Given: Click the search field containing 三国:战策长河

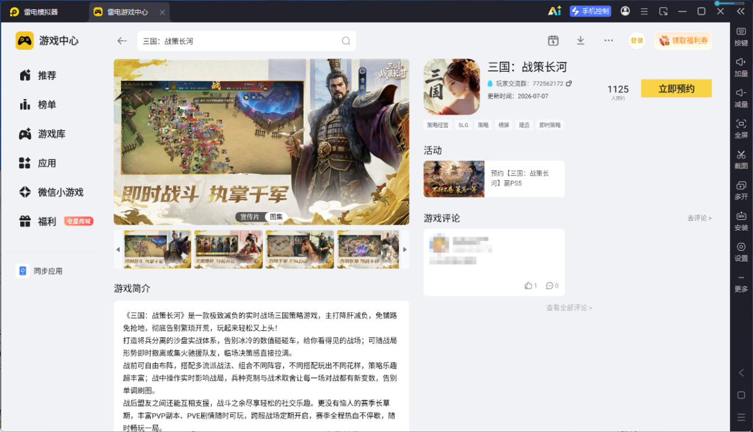Looking at the screenshot, I should 246,41.
